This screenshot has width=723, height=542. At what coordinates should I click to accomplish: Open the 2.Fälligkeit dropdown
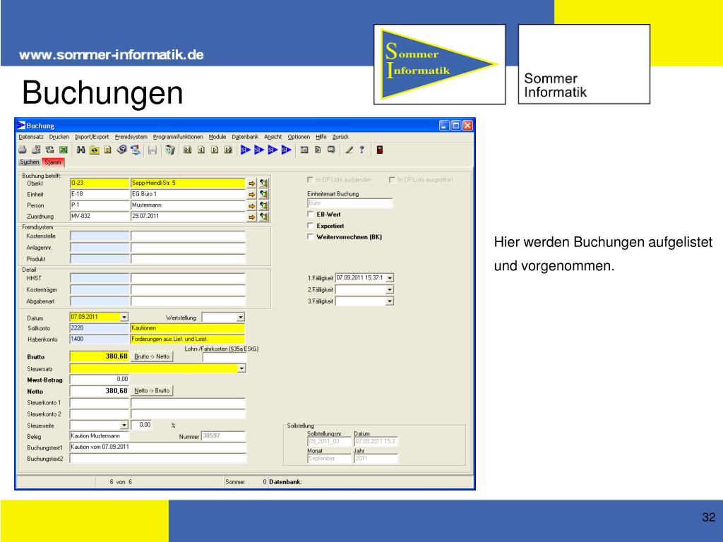390,289
